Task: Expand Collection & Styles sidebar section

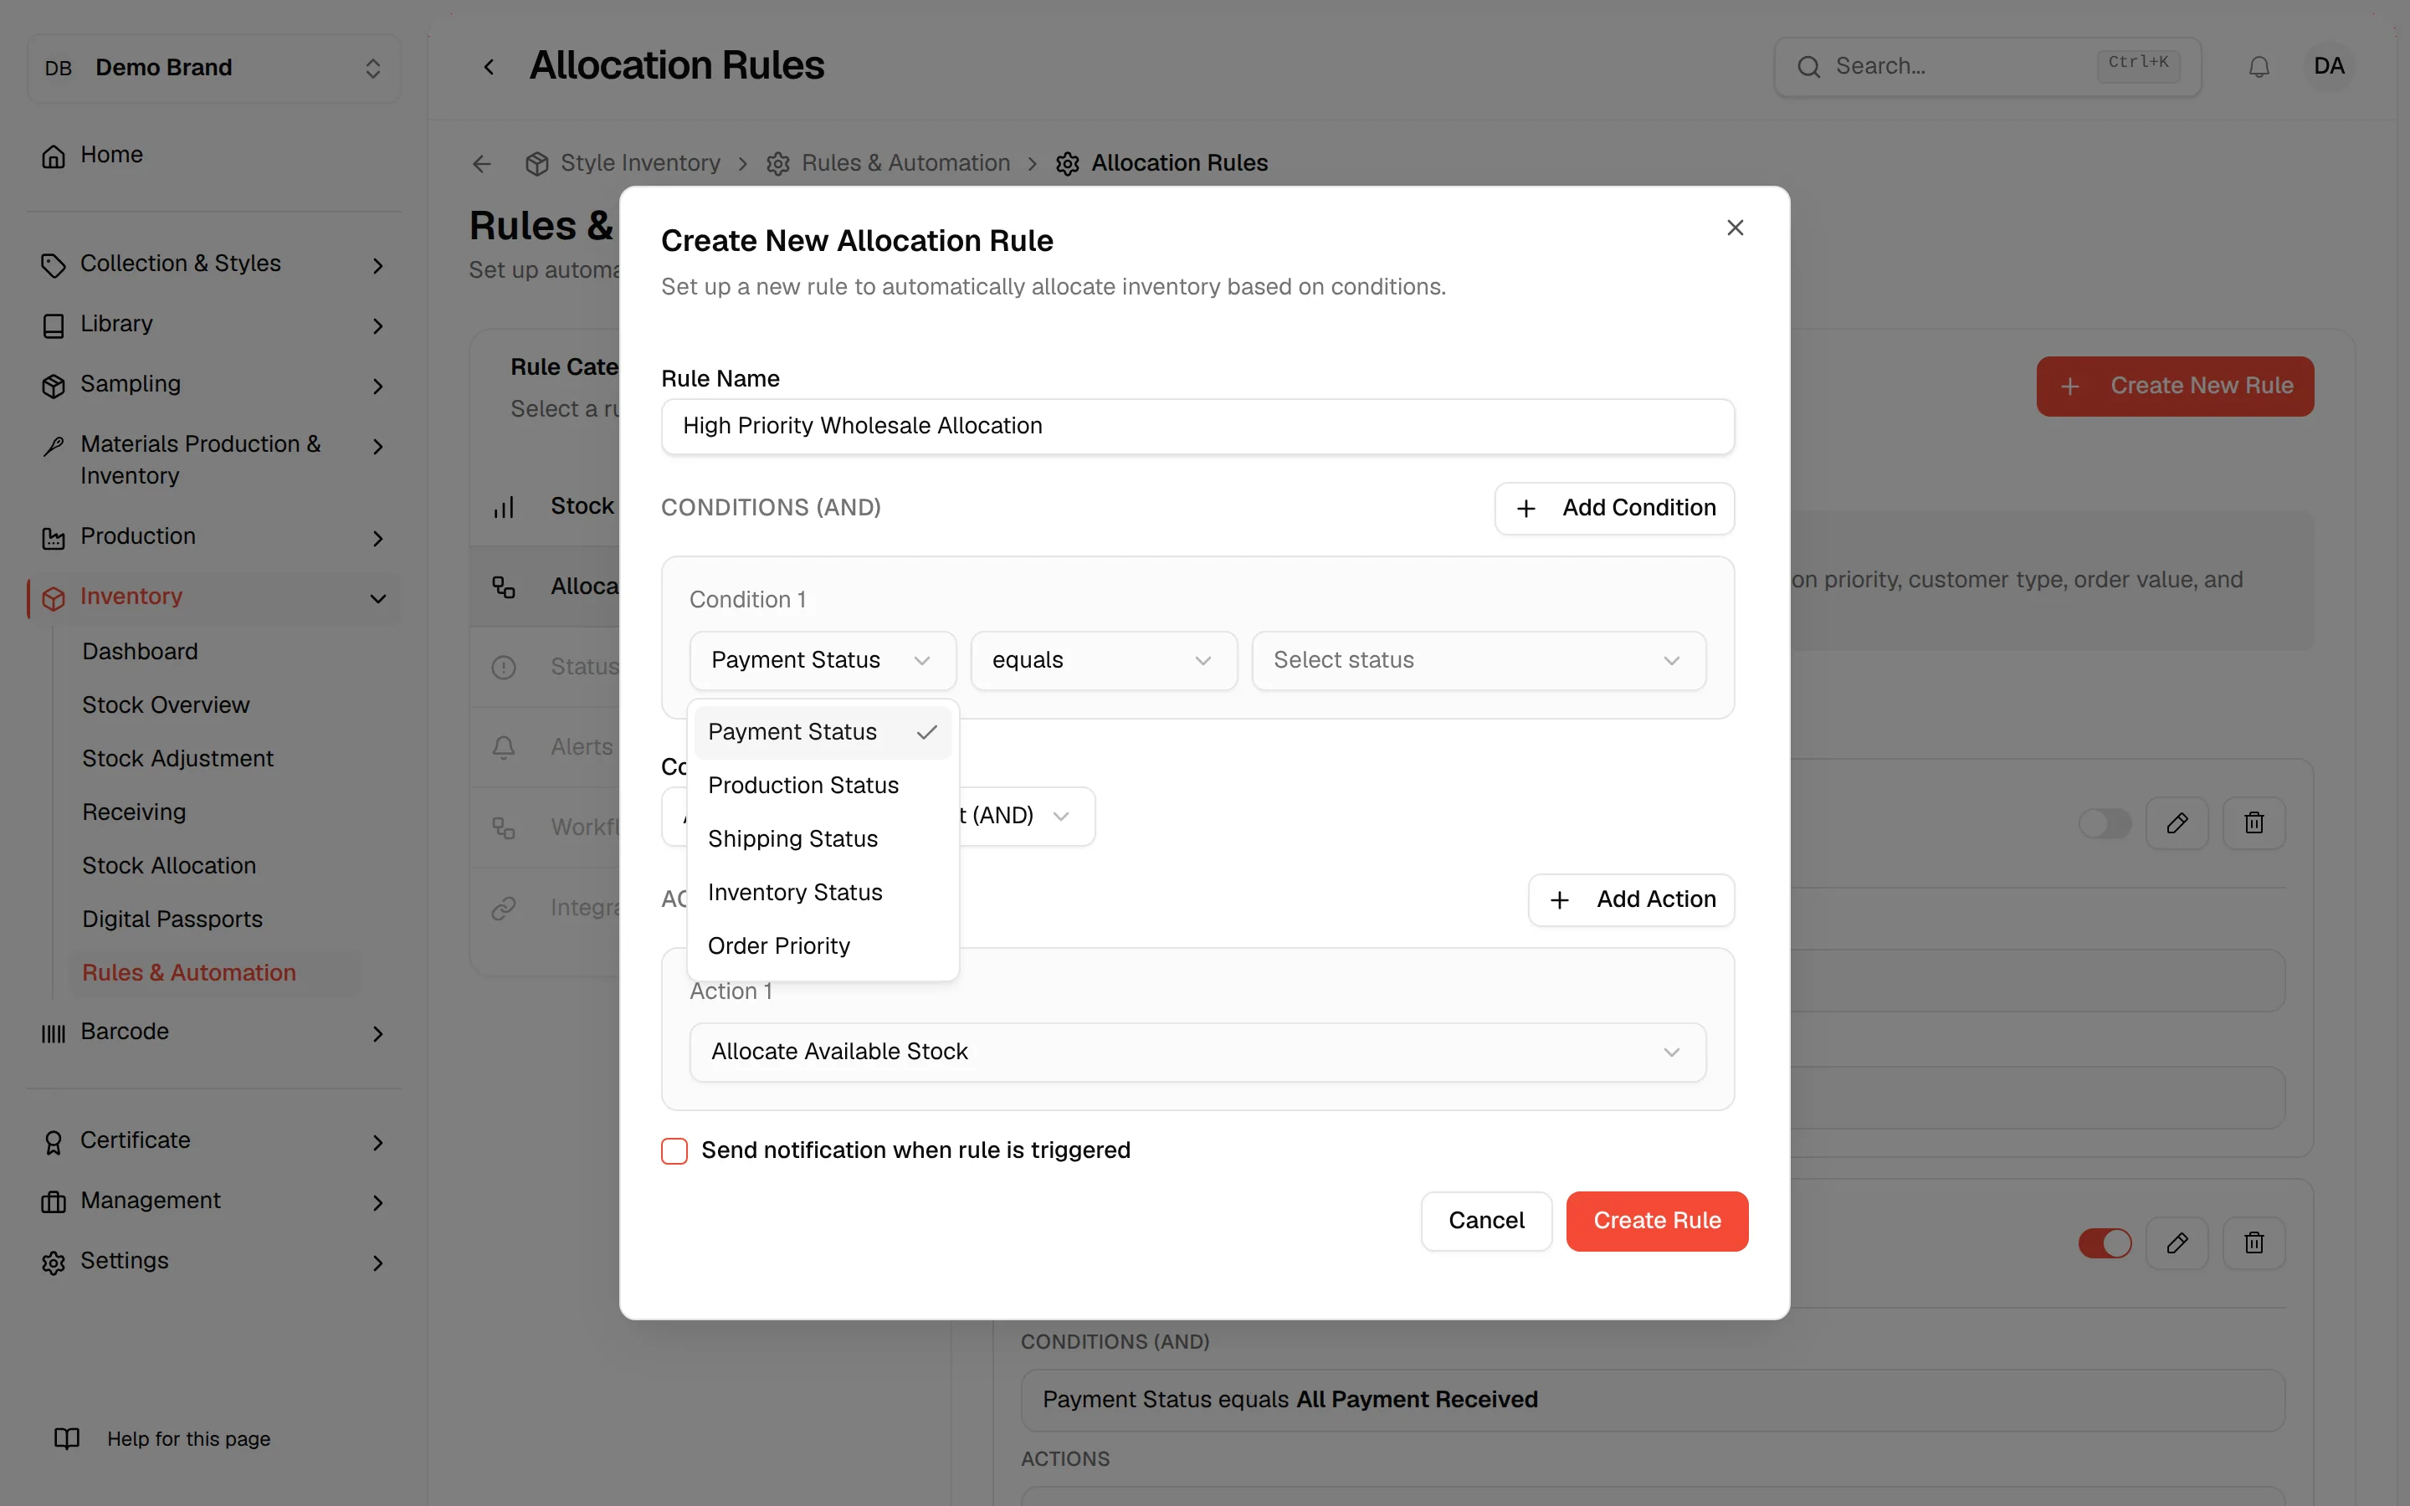Action: pyautogui.click(x=214, y=264)
